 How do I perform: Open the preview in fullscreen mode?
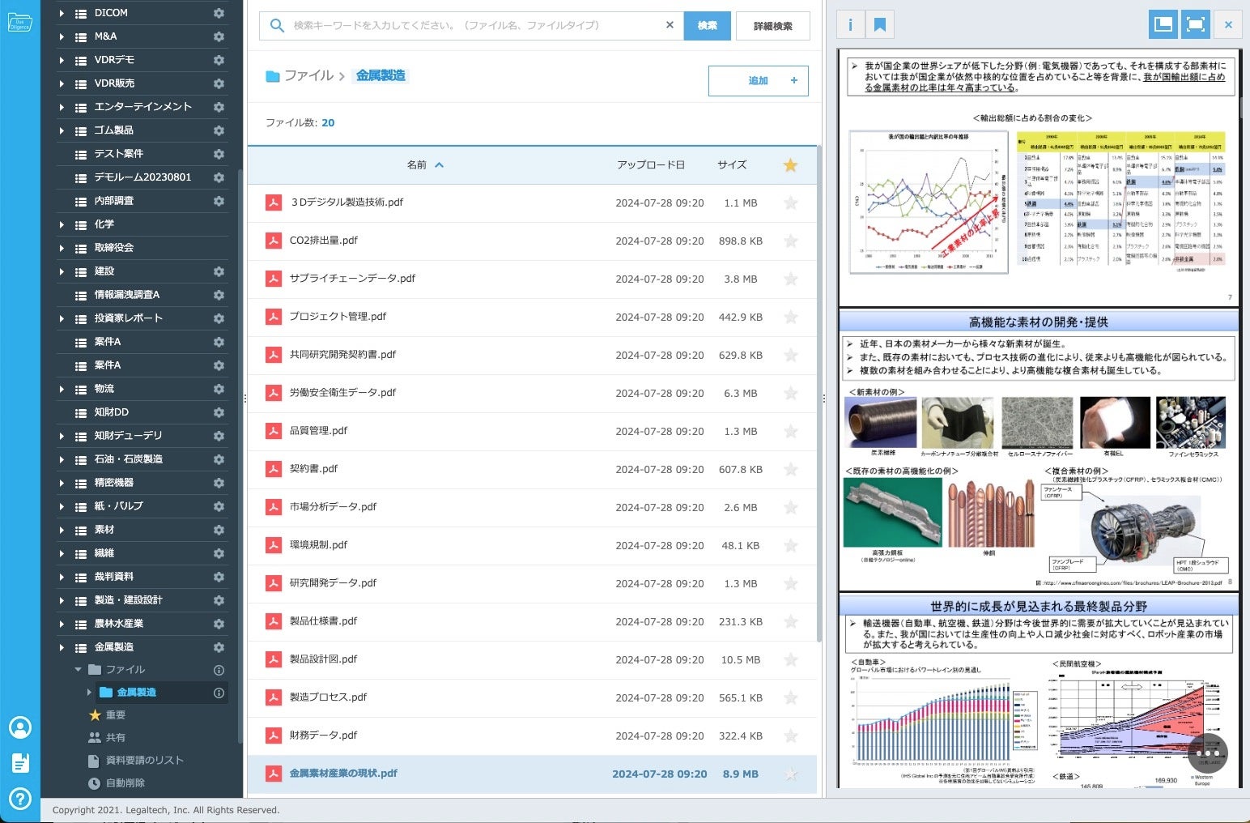point(1195,24)
